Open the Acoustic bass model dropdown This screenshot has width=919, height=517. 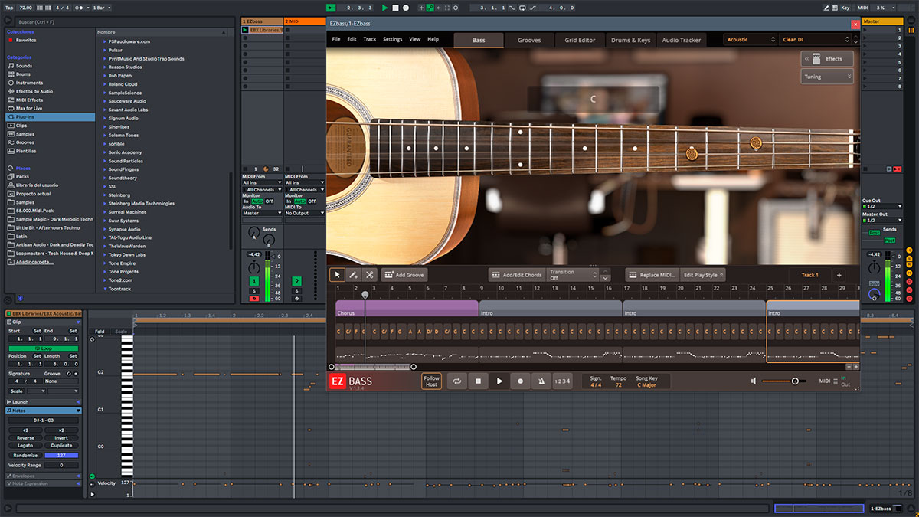[x=750, y=40]
